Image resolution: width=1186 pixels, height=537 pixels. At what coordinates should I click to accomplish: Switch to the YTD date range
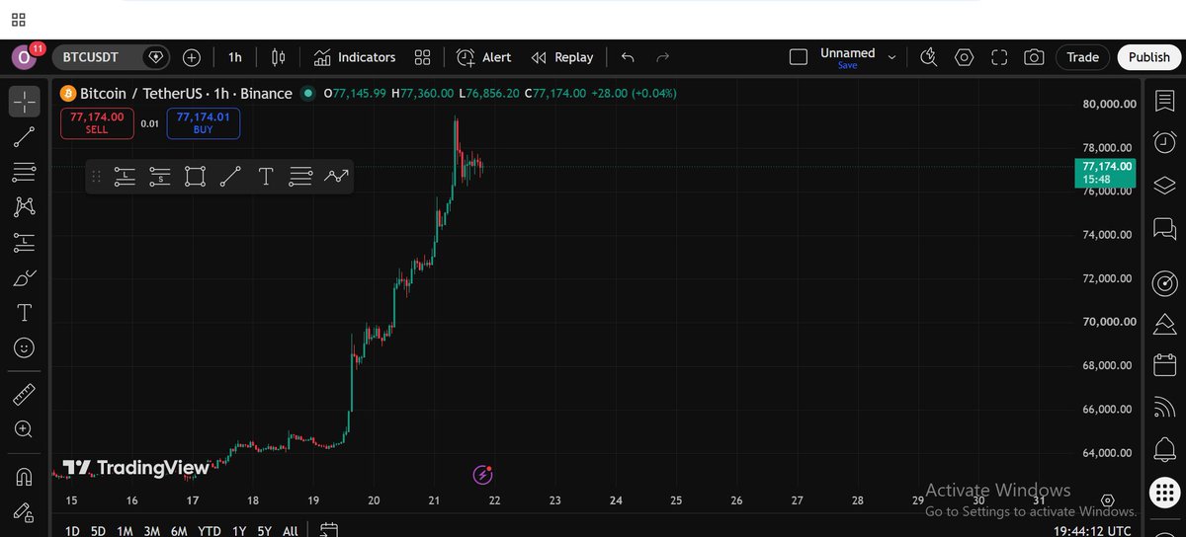click(x=209, y=531)
